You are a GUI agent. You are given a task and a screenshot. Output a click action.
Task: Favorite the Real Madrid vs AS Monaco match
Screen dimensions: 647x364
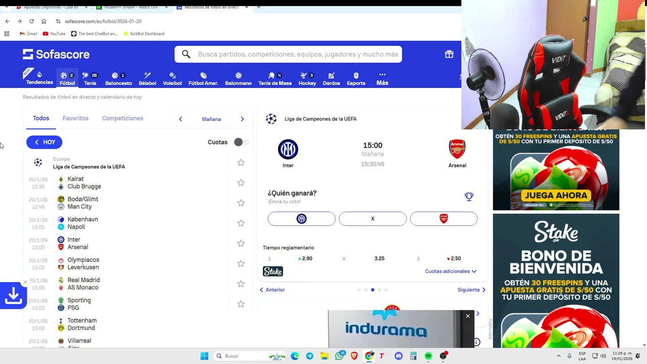click(241, 284)
